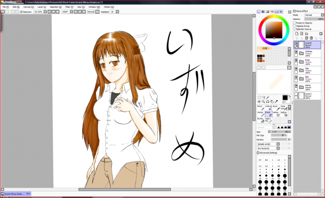325x198 pixels.
Task: Select the SelPen tool
Action: click(276, 114)
